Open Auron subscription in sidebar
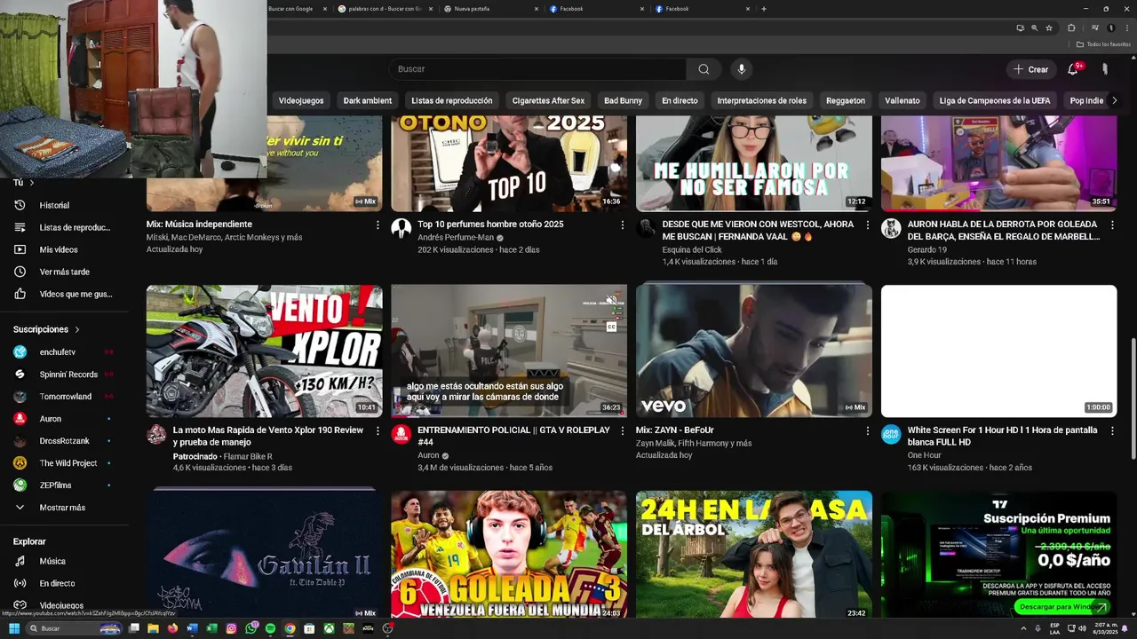 (x=64, y=419)
